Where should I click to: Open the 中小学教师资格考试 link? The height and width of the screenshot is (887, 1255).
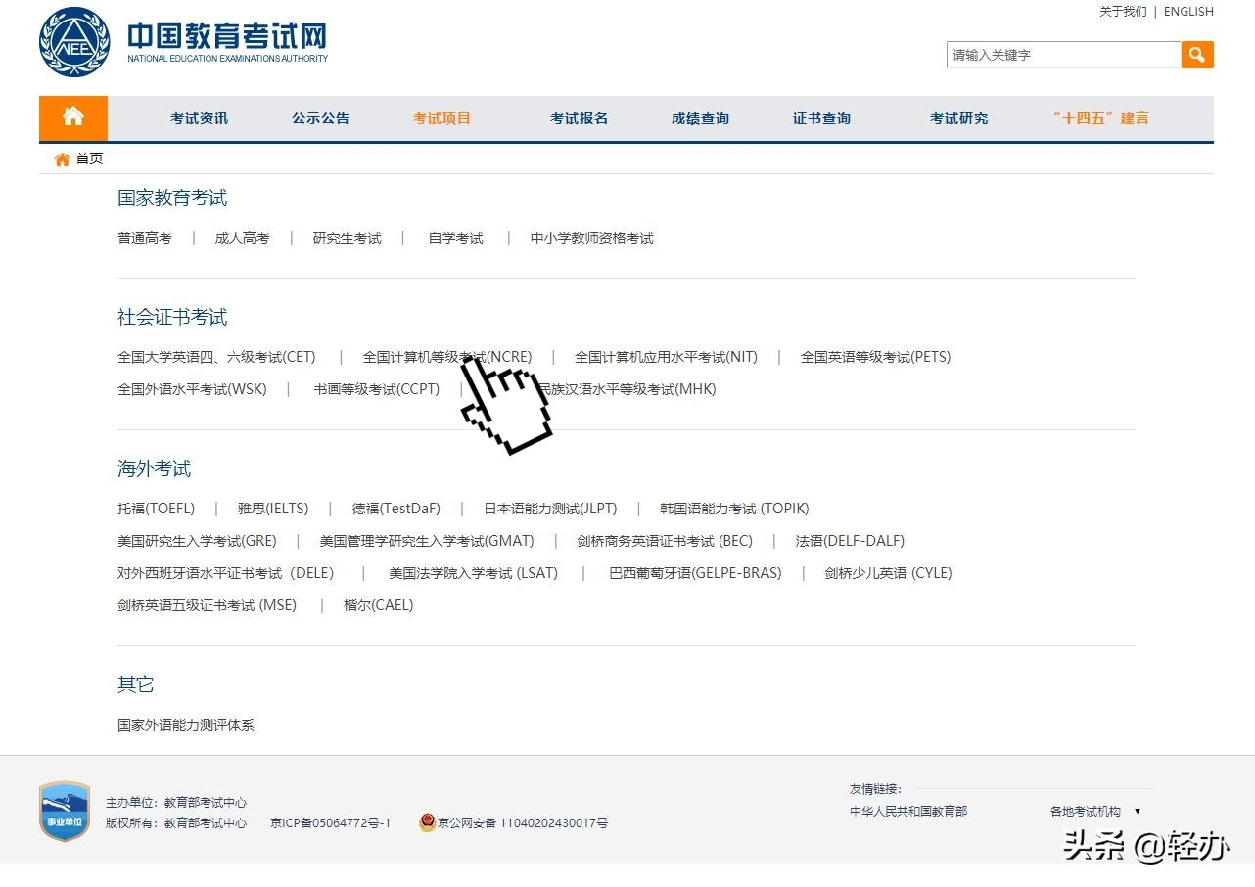(x=592, y=238)
